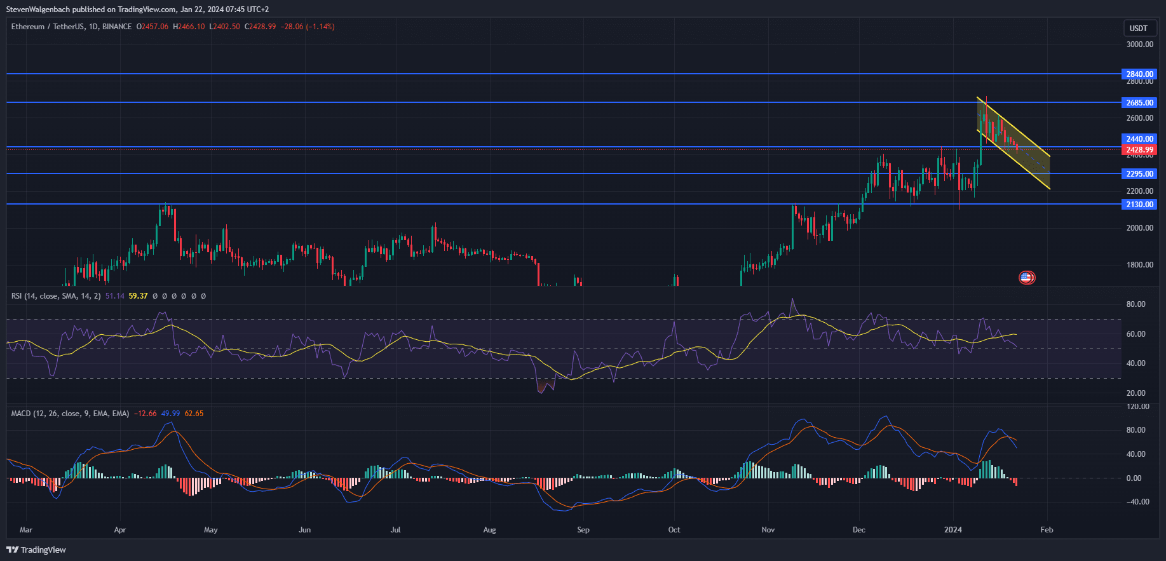
Task: Click the Dec label on the time axis
Action: [x=859, y=530]
